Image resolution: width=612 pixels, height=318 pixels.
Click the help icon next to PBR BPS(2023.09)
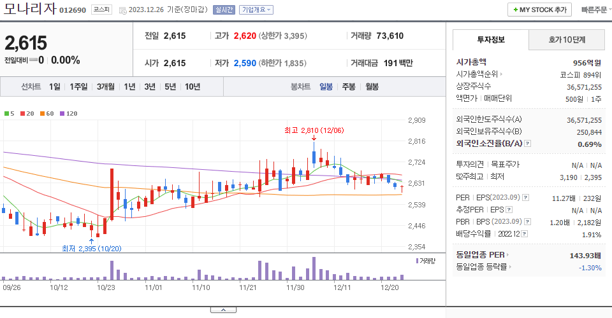(x=527, y=222)
